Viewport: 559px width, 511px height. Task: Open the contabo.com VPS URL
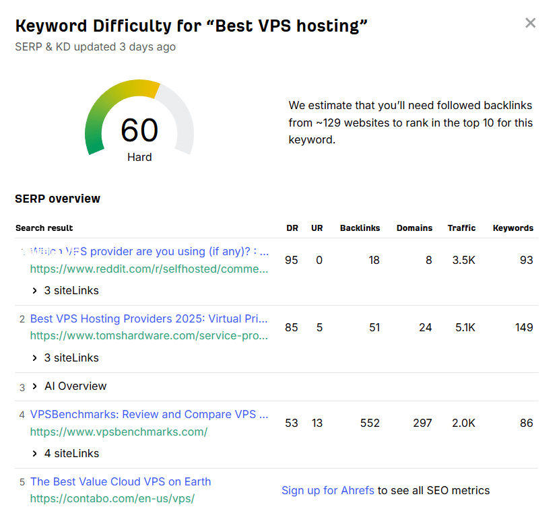click(112, 499)
